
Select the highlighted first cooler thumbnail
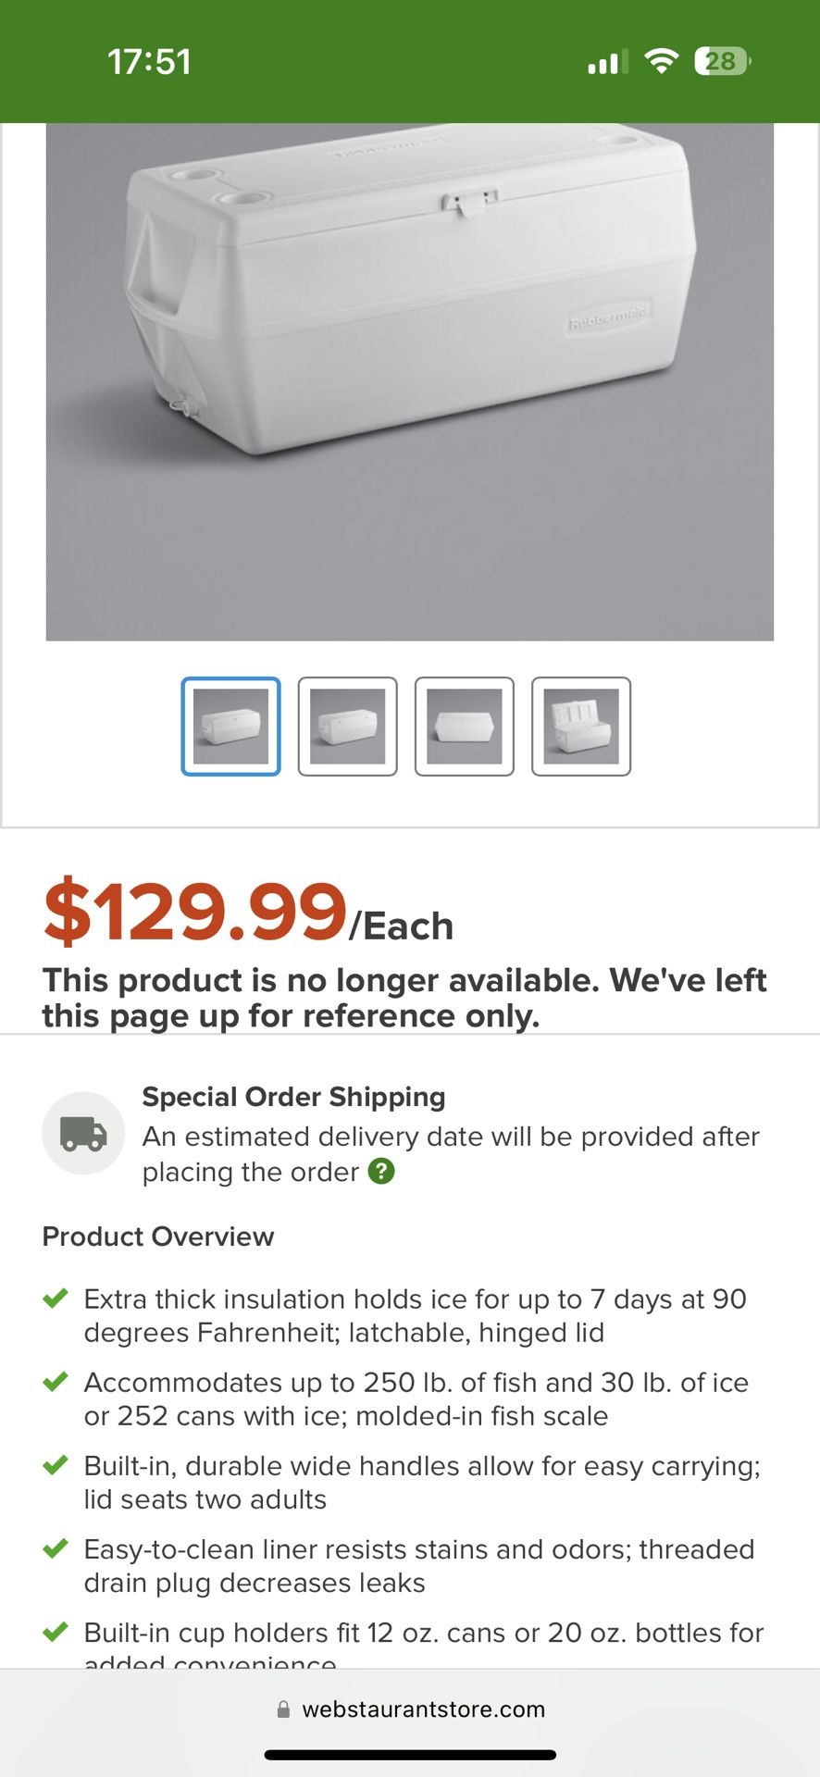pyautogui.click(x=230, y=727)
